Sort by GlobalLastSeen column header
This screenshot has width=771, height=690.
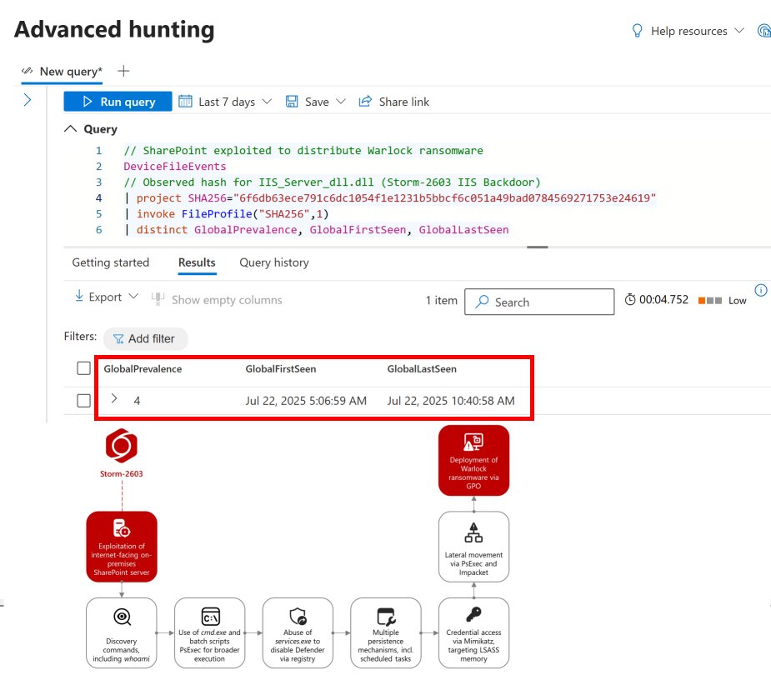[x=422, y=368]
